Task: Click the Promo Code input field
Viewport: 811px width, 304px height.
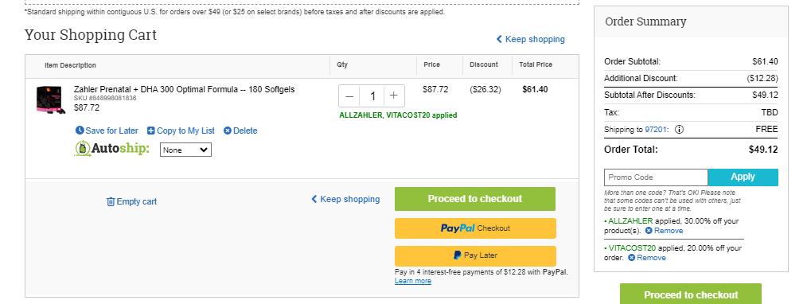Action: click(656, 177)
